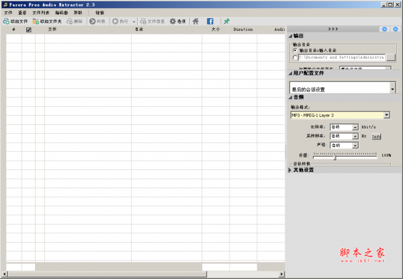Open the dropdown arrow beside 执行

pyautogui.click(x=134, y=22)
